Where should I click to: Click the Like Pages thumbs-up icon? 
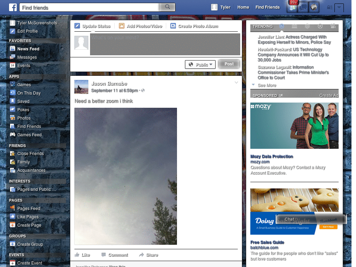pyautogui.click(x=13, y=217)
